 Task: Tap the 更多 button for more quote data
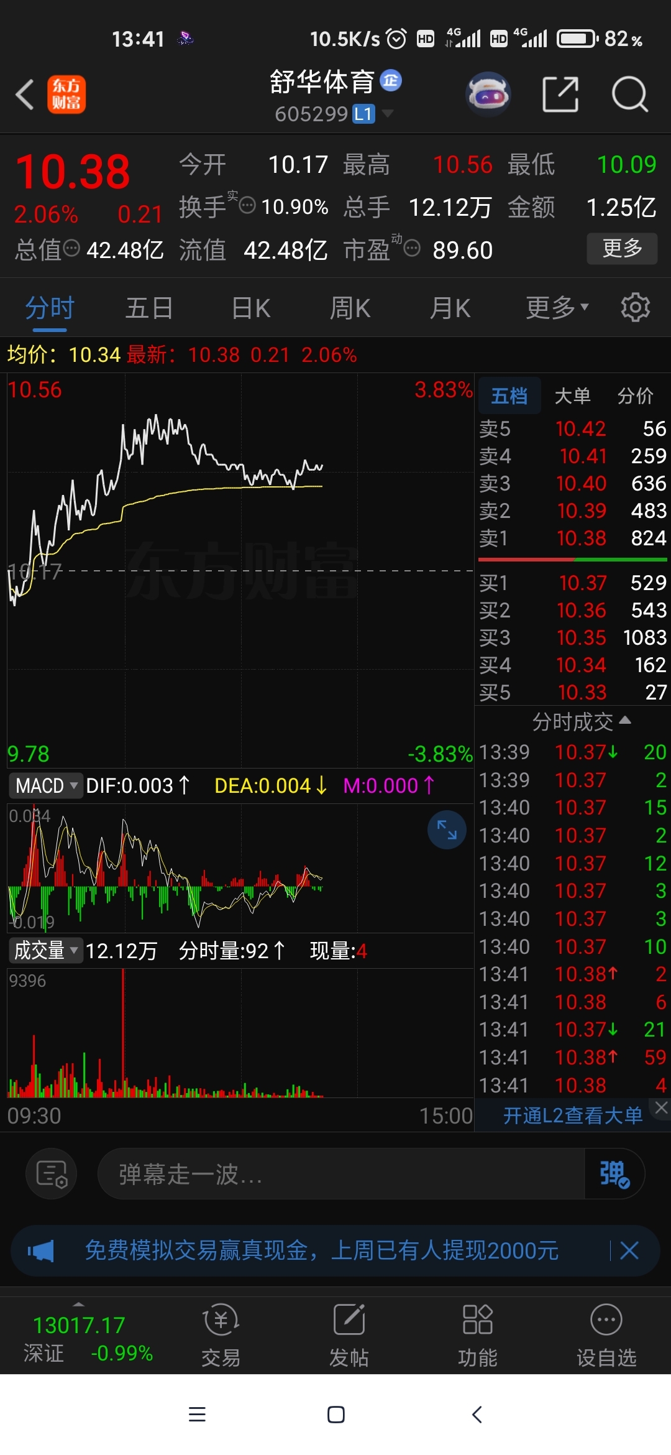pos(622,248)
